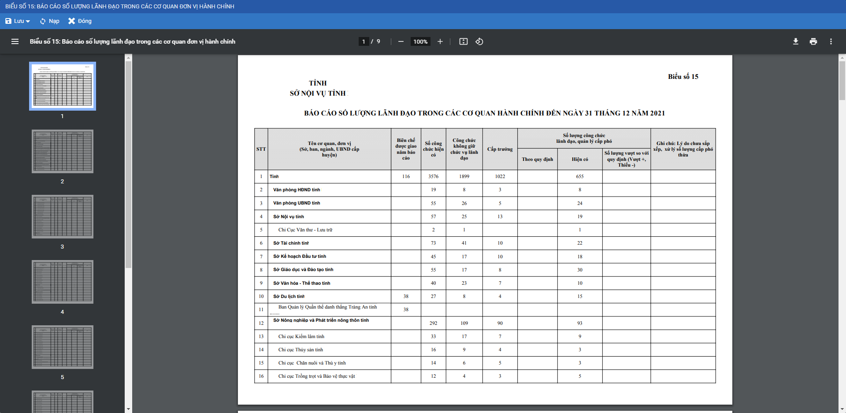Click the zoom in plus icon

tap(440, 41)
